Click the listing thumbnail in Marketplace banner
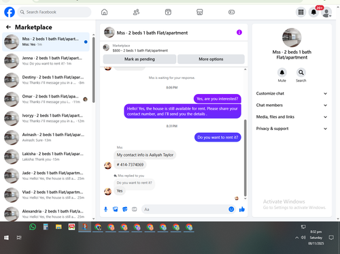The image size is (340, 254). pos(106,48)
